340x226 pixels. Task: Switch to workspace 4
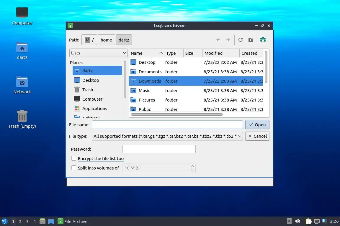(x=35, y=222)
